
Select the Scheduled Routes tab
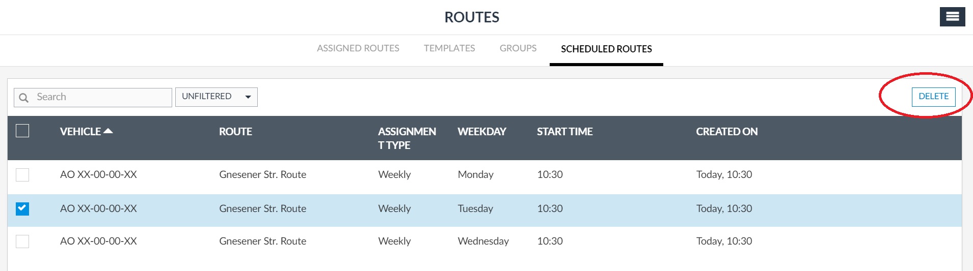click(x=606, y=49)
